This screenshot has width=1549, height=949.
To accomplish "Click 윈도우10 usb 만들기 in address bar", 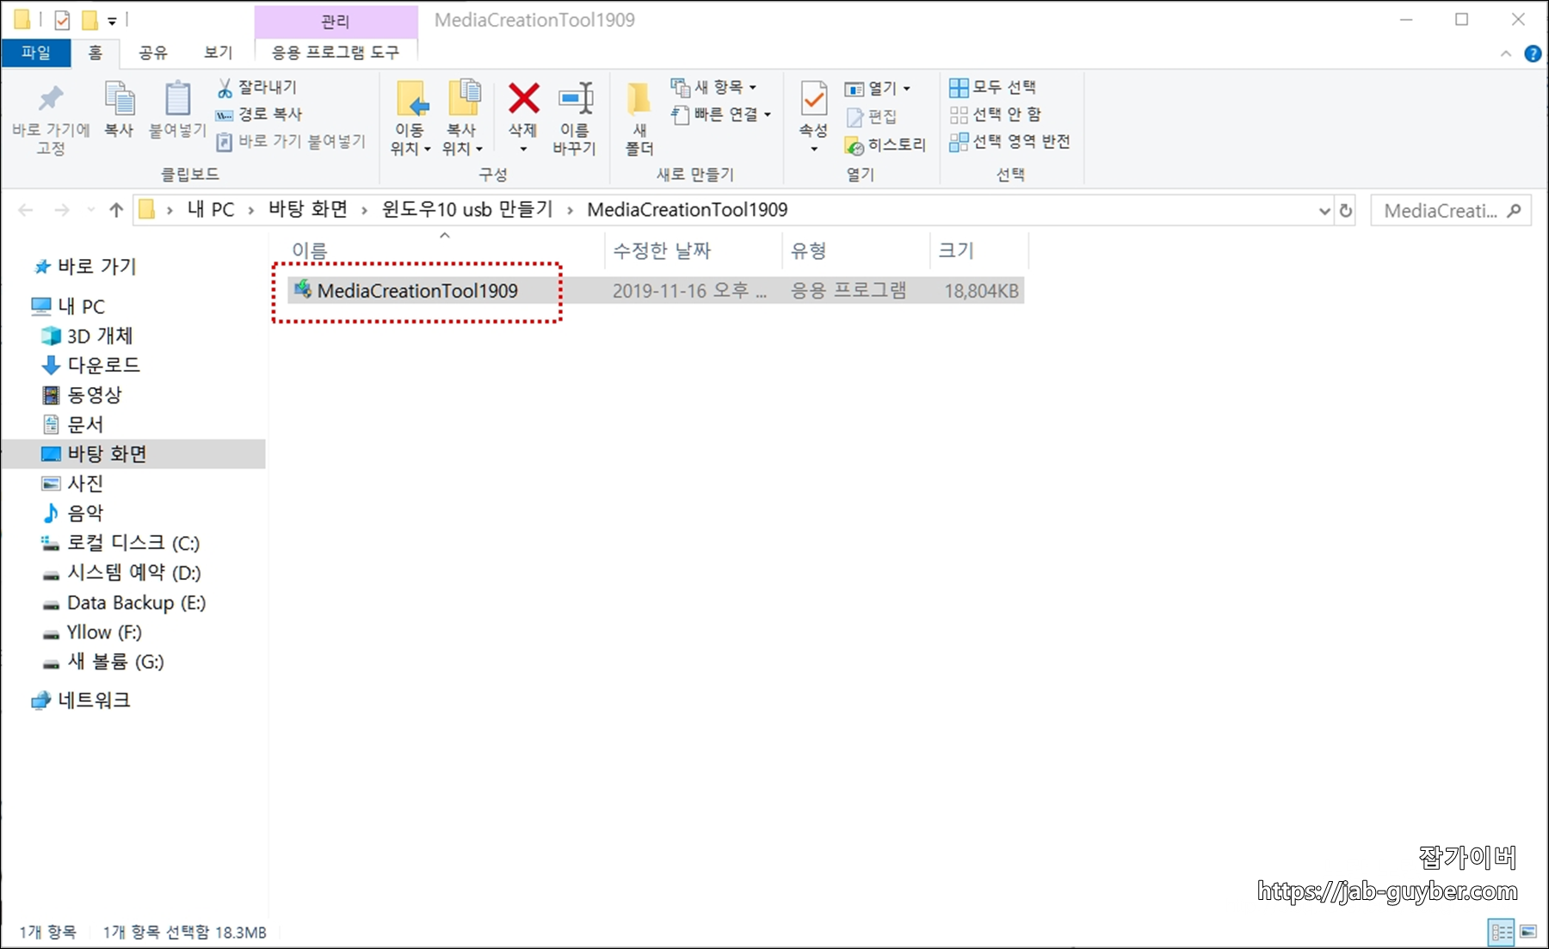I will (x=467, y=209).
